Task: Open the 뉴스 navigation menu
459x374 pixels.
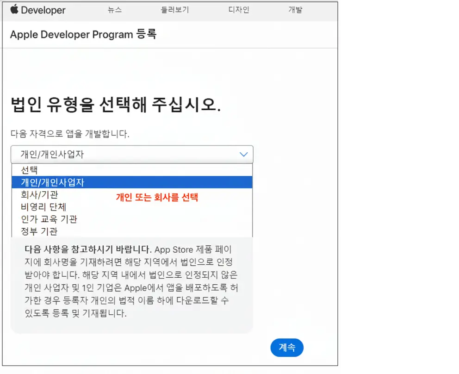Action: (114, 10)
